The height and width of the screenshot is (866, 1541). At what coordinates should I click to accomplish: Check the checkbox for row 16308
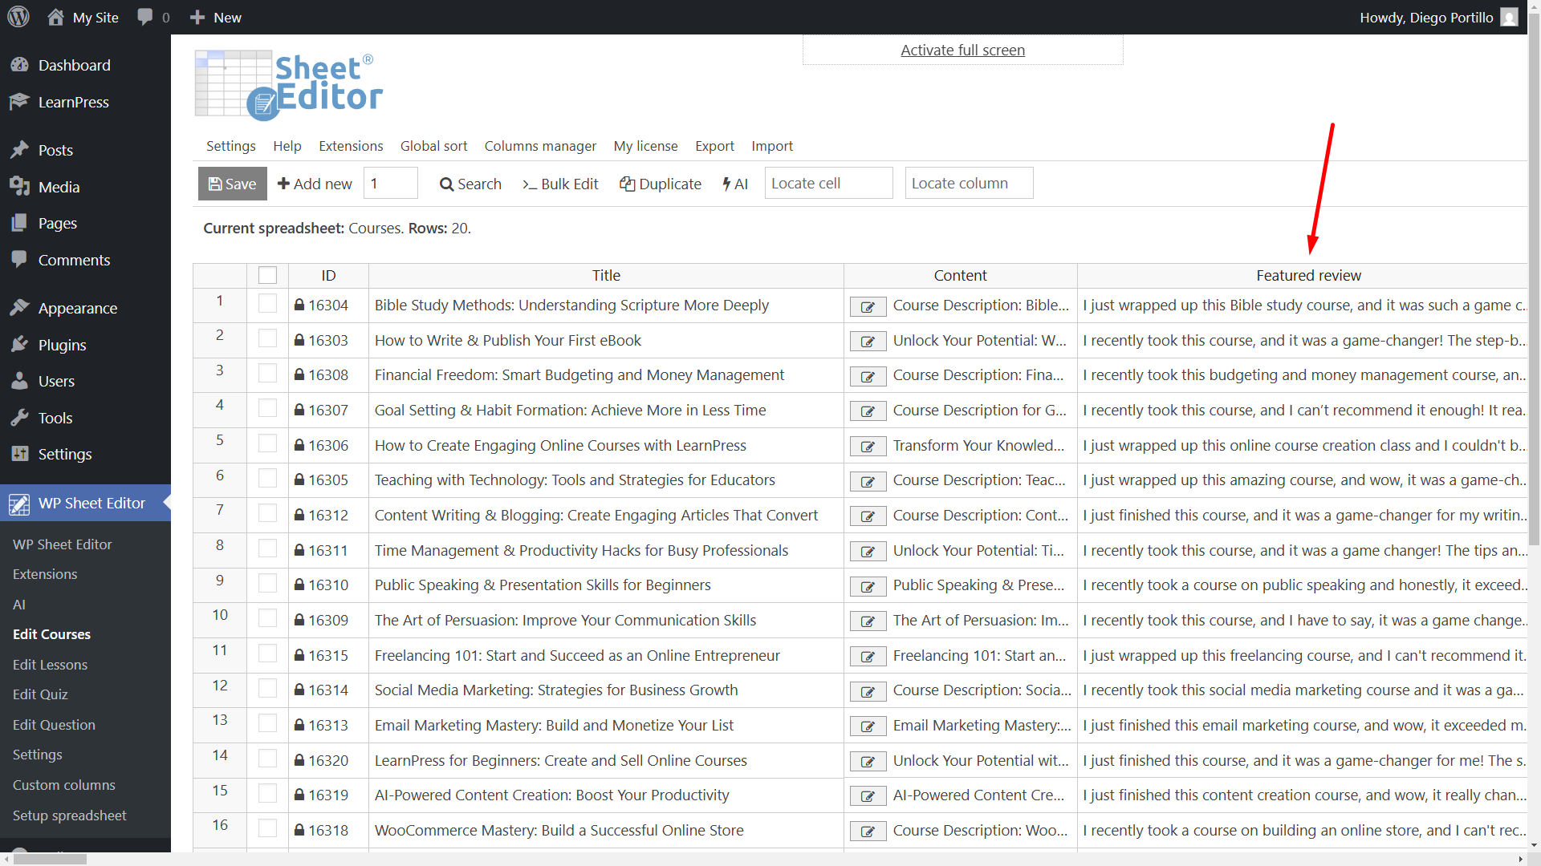(267, 373)
